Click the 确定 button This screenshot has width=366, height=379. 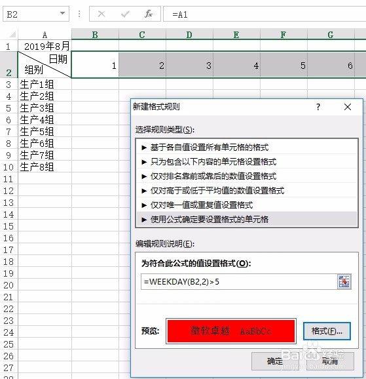coord(275,361)
